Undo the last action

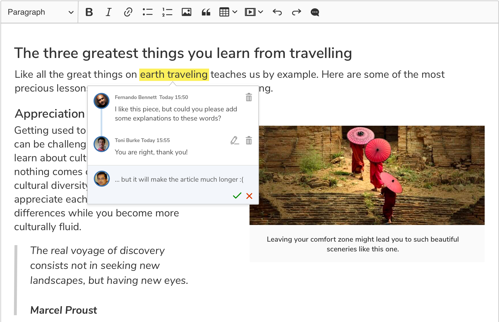[x=277, y=12]
